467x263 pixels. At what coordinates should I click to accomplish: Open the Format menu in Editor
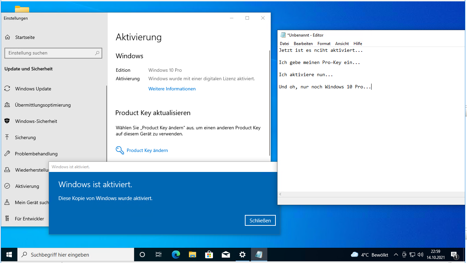324,44
